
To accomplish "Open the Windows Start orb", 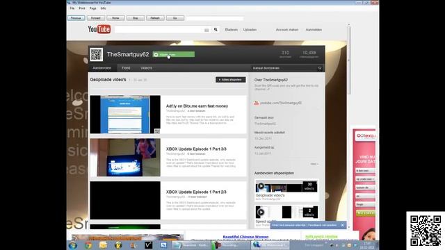I will coord(72,245).
